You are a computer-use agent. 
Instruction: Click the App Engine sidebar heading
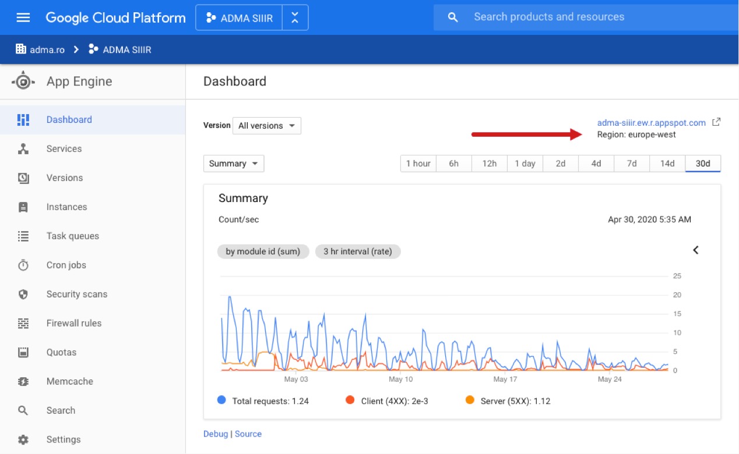79,81
